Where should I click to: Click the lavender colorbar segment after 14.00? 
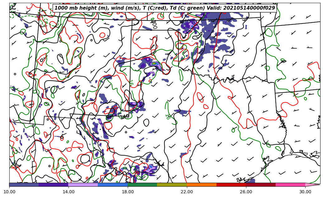[x=83, y=185]
